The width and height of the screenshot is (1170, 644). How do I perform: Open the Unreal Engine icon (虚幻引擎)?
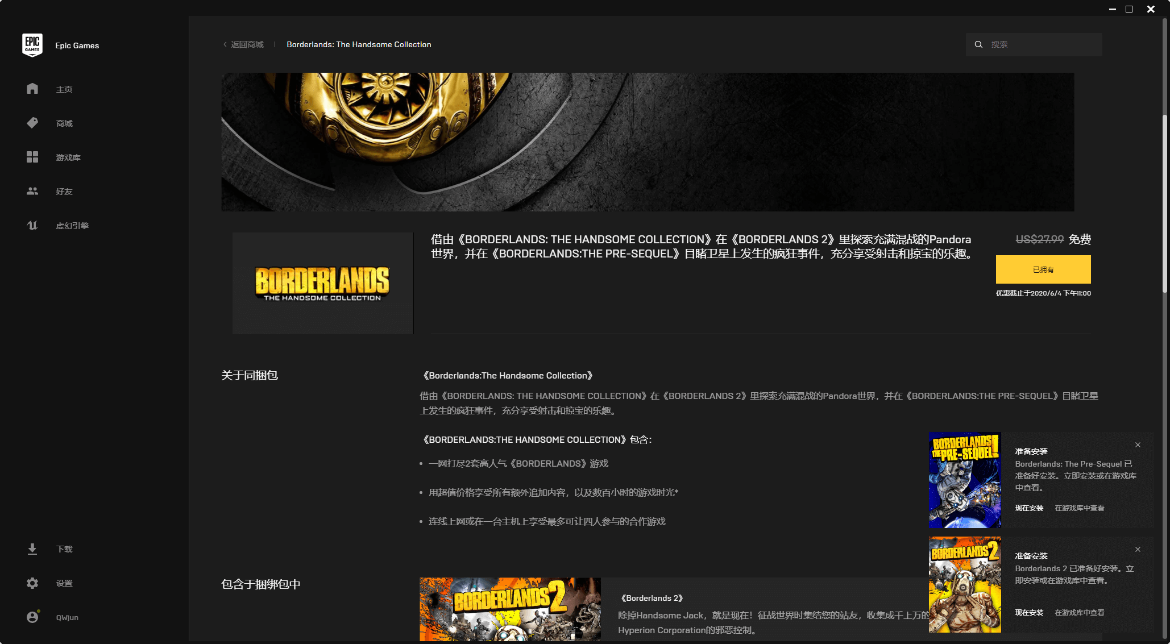coord(32,225)
